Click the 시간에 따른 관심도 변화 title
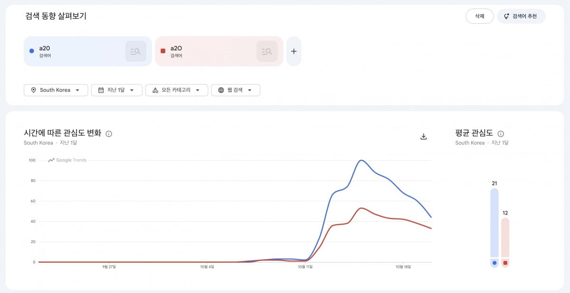 [63, 133]
